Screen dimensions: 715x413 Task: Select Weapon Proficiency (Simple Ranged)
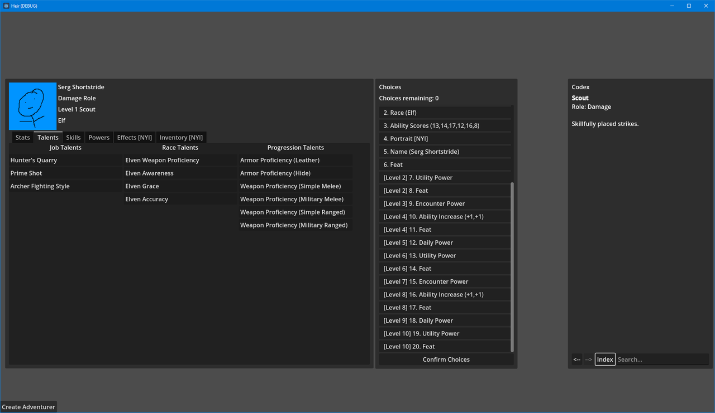295,212
